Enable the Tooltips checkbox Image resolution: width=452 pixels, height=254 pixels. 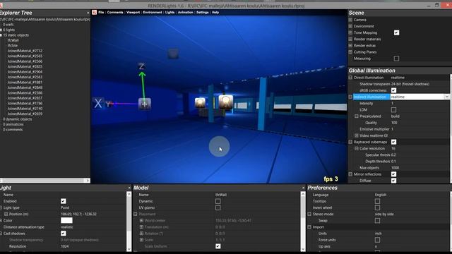coord(377,201)
